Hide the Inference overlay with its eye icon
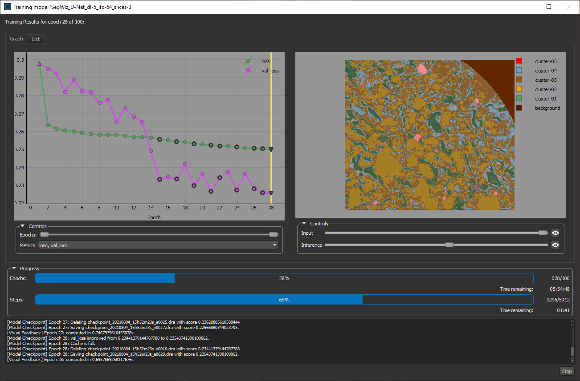Image resolution: width=580 pixels, height=381 pixels. [555, 245]
